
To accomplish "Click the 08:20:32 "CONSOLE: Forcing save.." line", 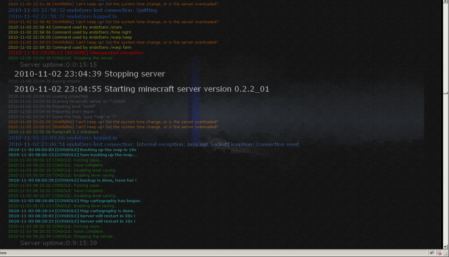I will click(x=55, y=226).
